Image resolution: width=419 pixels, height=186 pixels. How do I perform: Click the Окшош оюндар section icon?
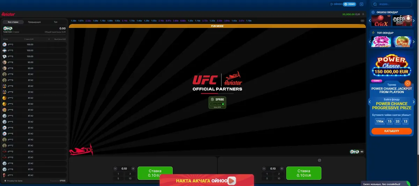(373, 12)
